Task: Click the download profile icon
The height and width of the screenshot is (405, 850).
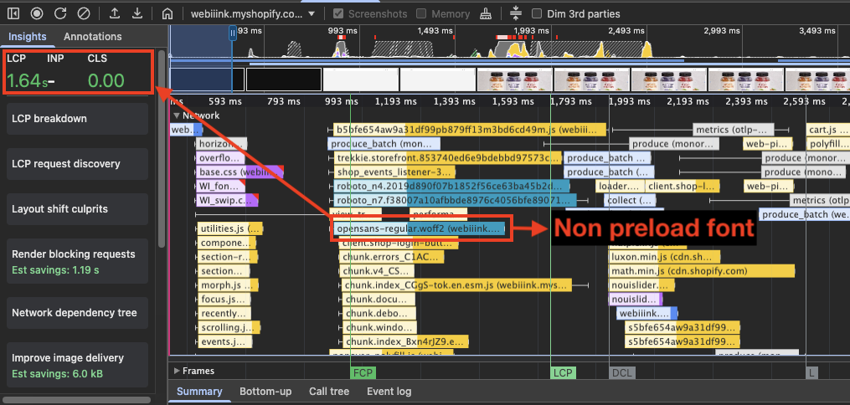Action: [x=137, y=13]
